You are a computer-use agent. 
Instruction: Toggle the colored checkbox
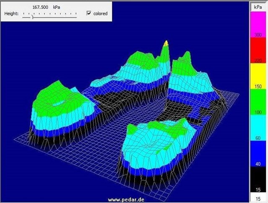(89, 13)
